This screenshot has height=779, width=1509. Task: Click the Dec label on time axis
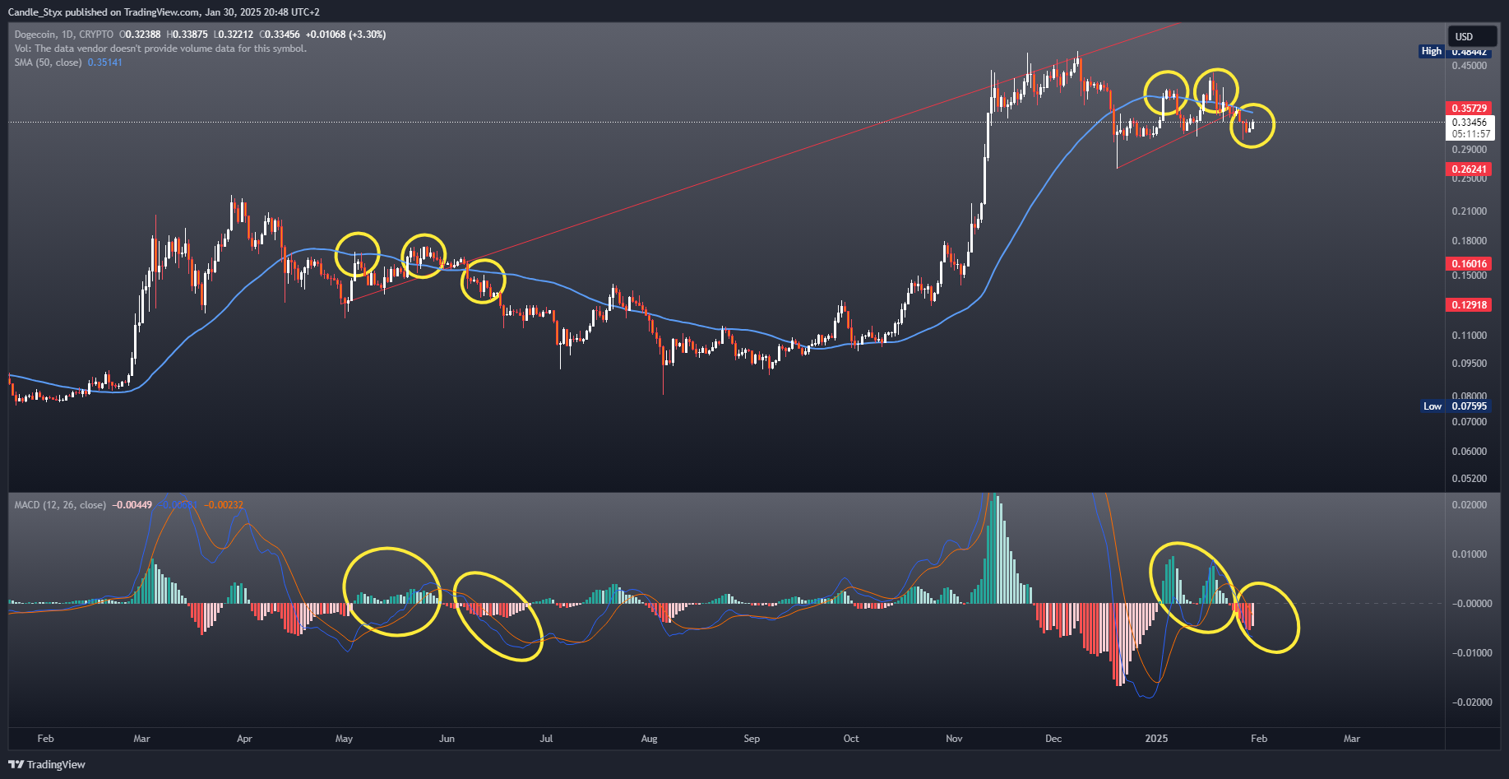click(1053, 739)
